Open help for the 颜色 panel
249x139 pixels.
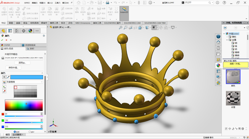point(44,36)
